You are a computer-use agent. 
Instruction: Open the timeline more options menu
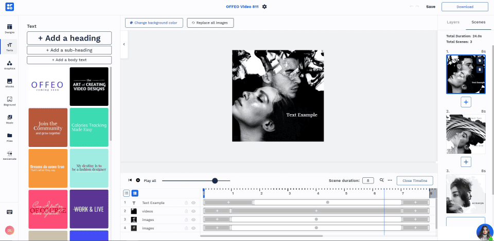coord(390,180)
